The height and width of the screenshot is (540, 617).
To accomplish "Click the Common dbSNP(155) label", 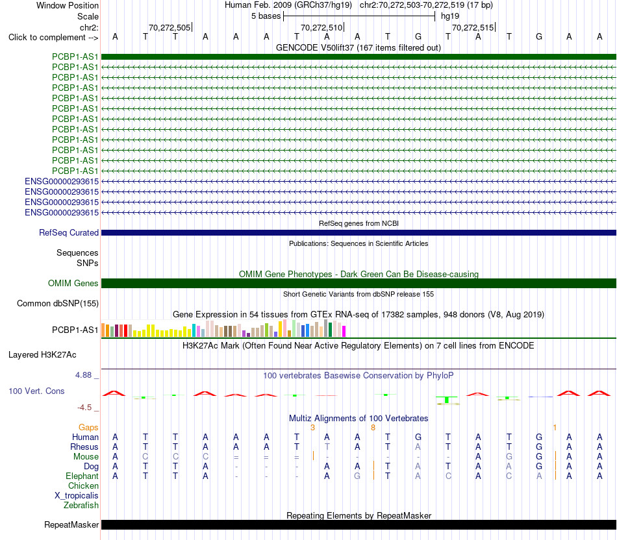I will click(57, 303).
